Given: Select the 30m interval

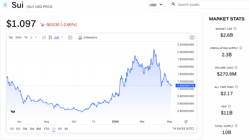Looking at the screenshot, I should point(19,37).
